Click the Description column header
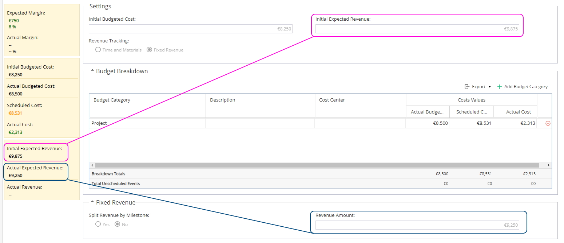564x243 pixels. tap(260, 106)
